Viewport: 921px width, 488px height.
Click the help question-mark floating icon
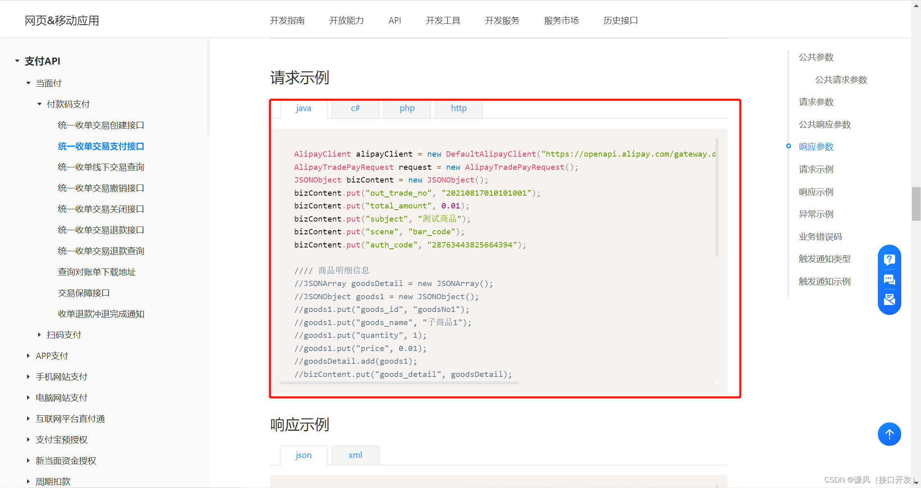(889, 259)
